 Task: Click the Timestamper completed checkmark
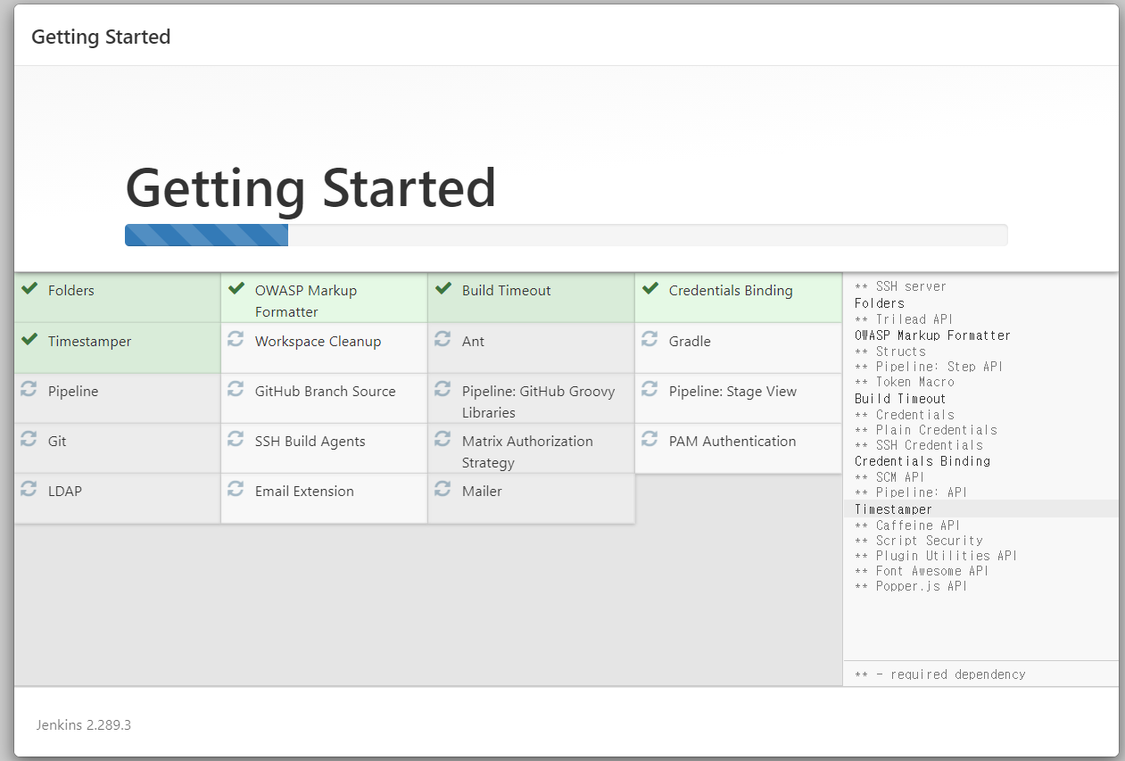click(x=29, y=340)
